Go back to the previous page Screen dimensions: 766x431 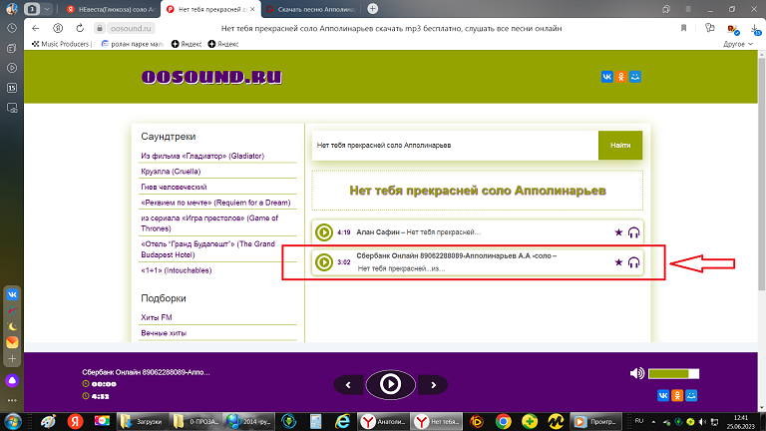pos(35,28)
